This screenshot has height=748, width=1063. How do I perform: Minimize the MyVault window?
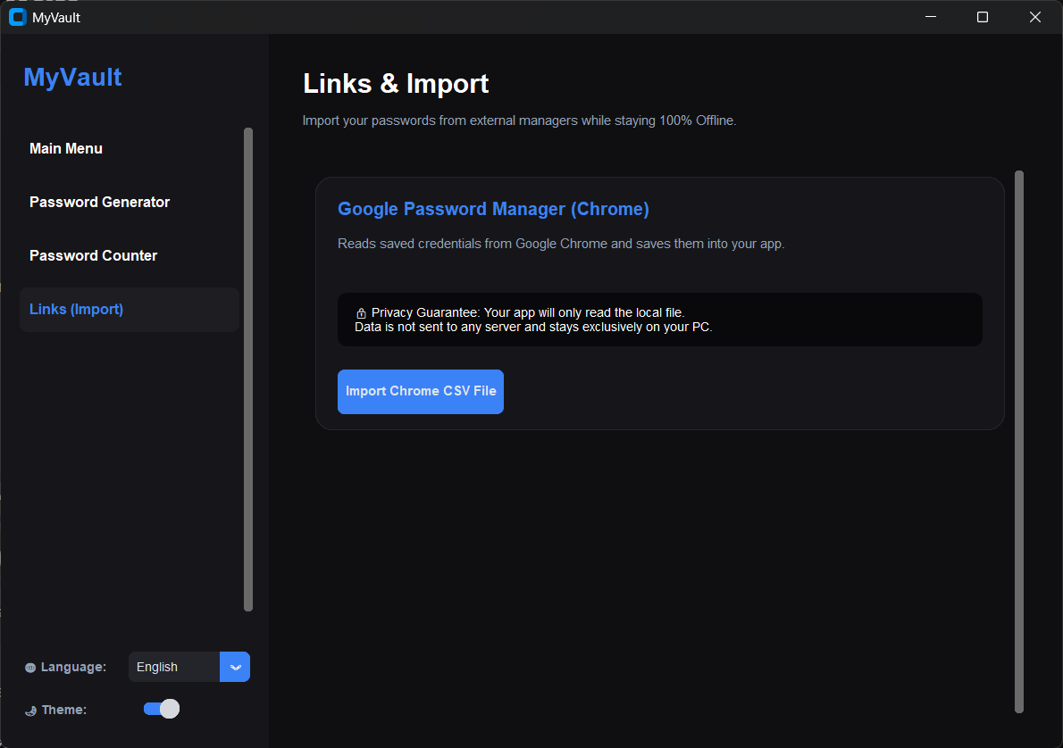(931, 17)
